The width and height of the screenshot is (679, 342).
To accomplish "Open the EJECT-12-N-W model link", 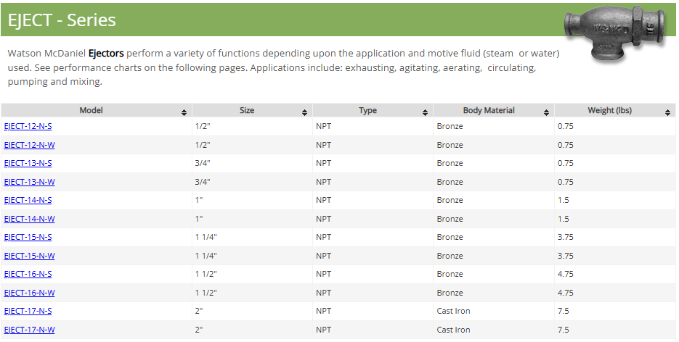I will [x=29, y=145].
